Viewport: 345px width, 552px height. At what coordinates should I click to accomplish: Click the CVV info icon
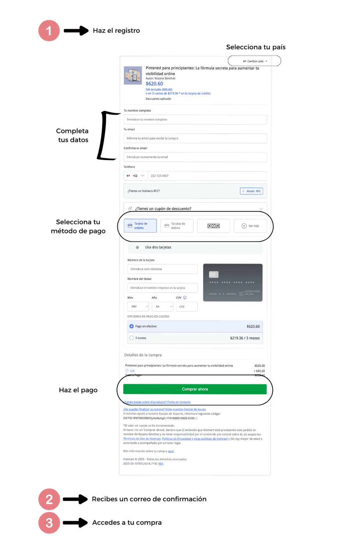point(185,298)
